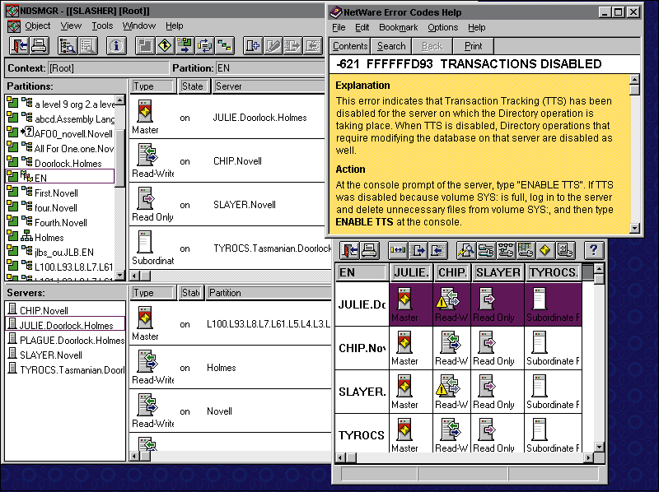659x492 pixels.
Task: Click the Partitions list scroll down arrow
Action: 120,276
